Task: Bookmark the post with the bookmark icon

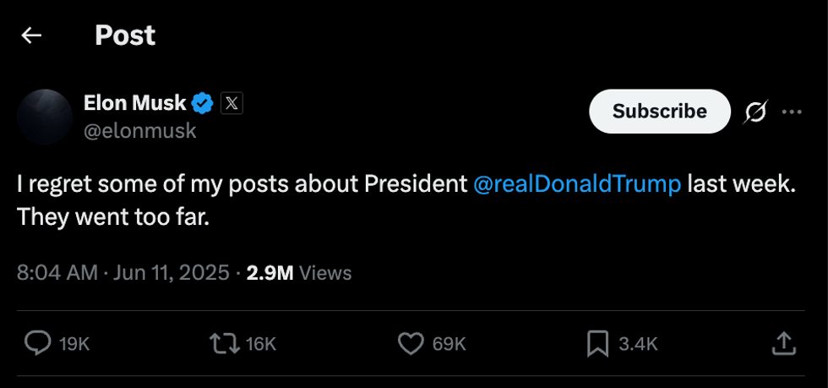Action: [597, 342]
